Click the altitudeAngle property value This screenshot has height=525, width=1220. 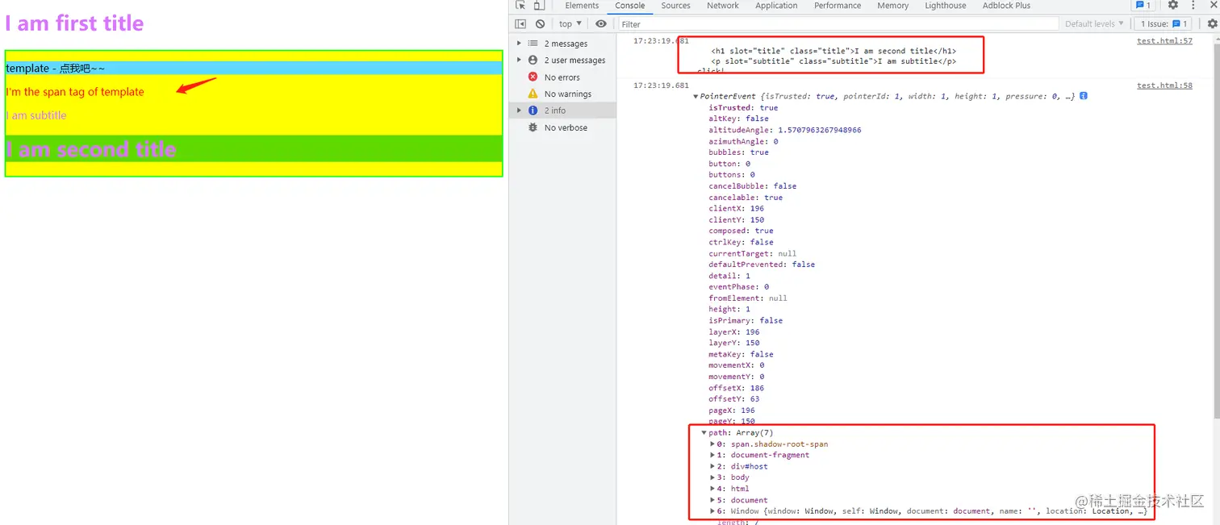pos(819,130)
